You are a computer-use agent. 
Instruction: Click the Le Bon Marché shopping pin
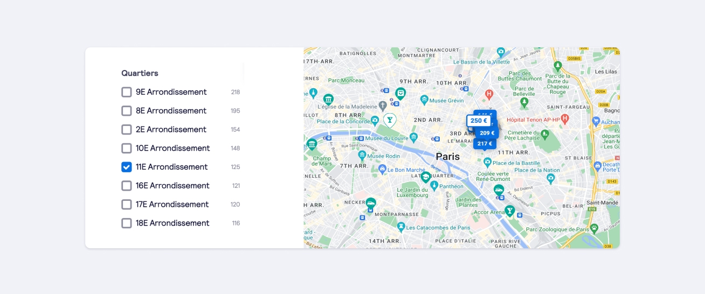tap(383, 169)
